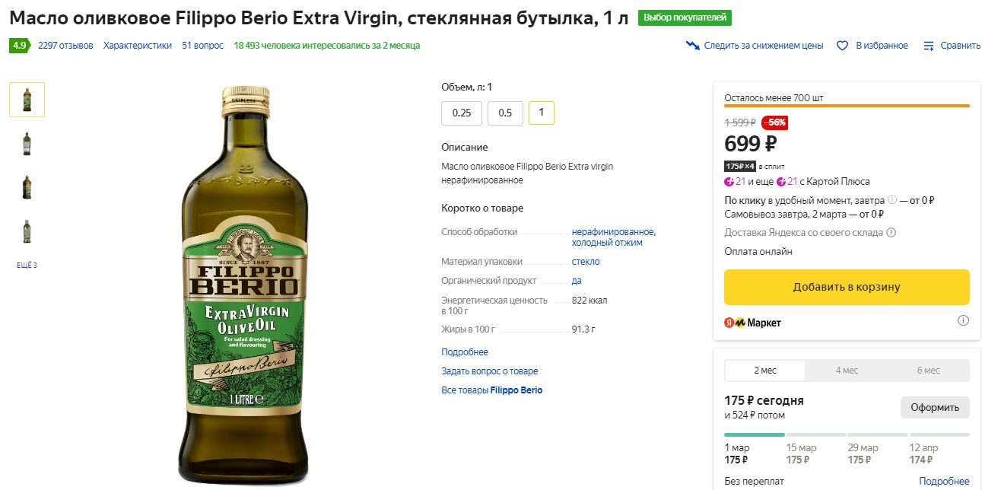Switch to the 6 мес installment tab
The image size is (982, 490).
click(930, 371)
